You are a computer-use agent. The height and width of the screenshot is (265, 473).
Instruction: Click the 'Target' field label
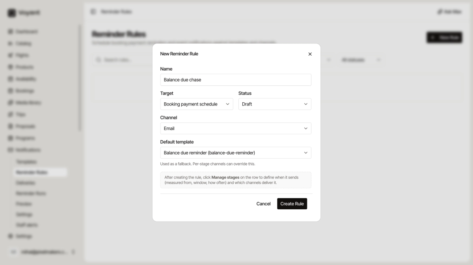(x=167, y=93)
